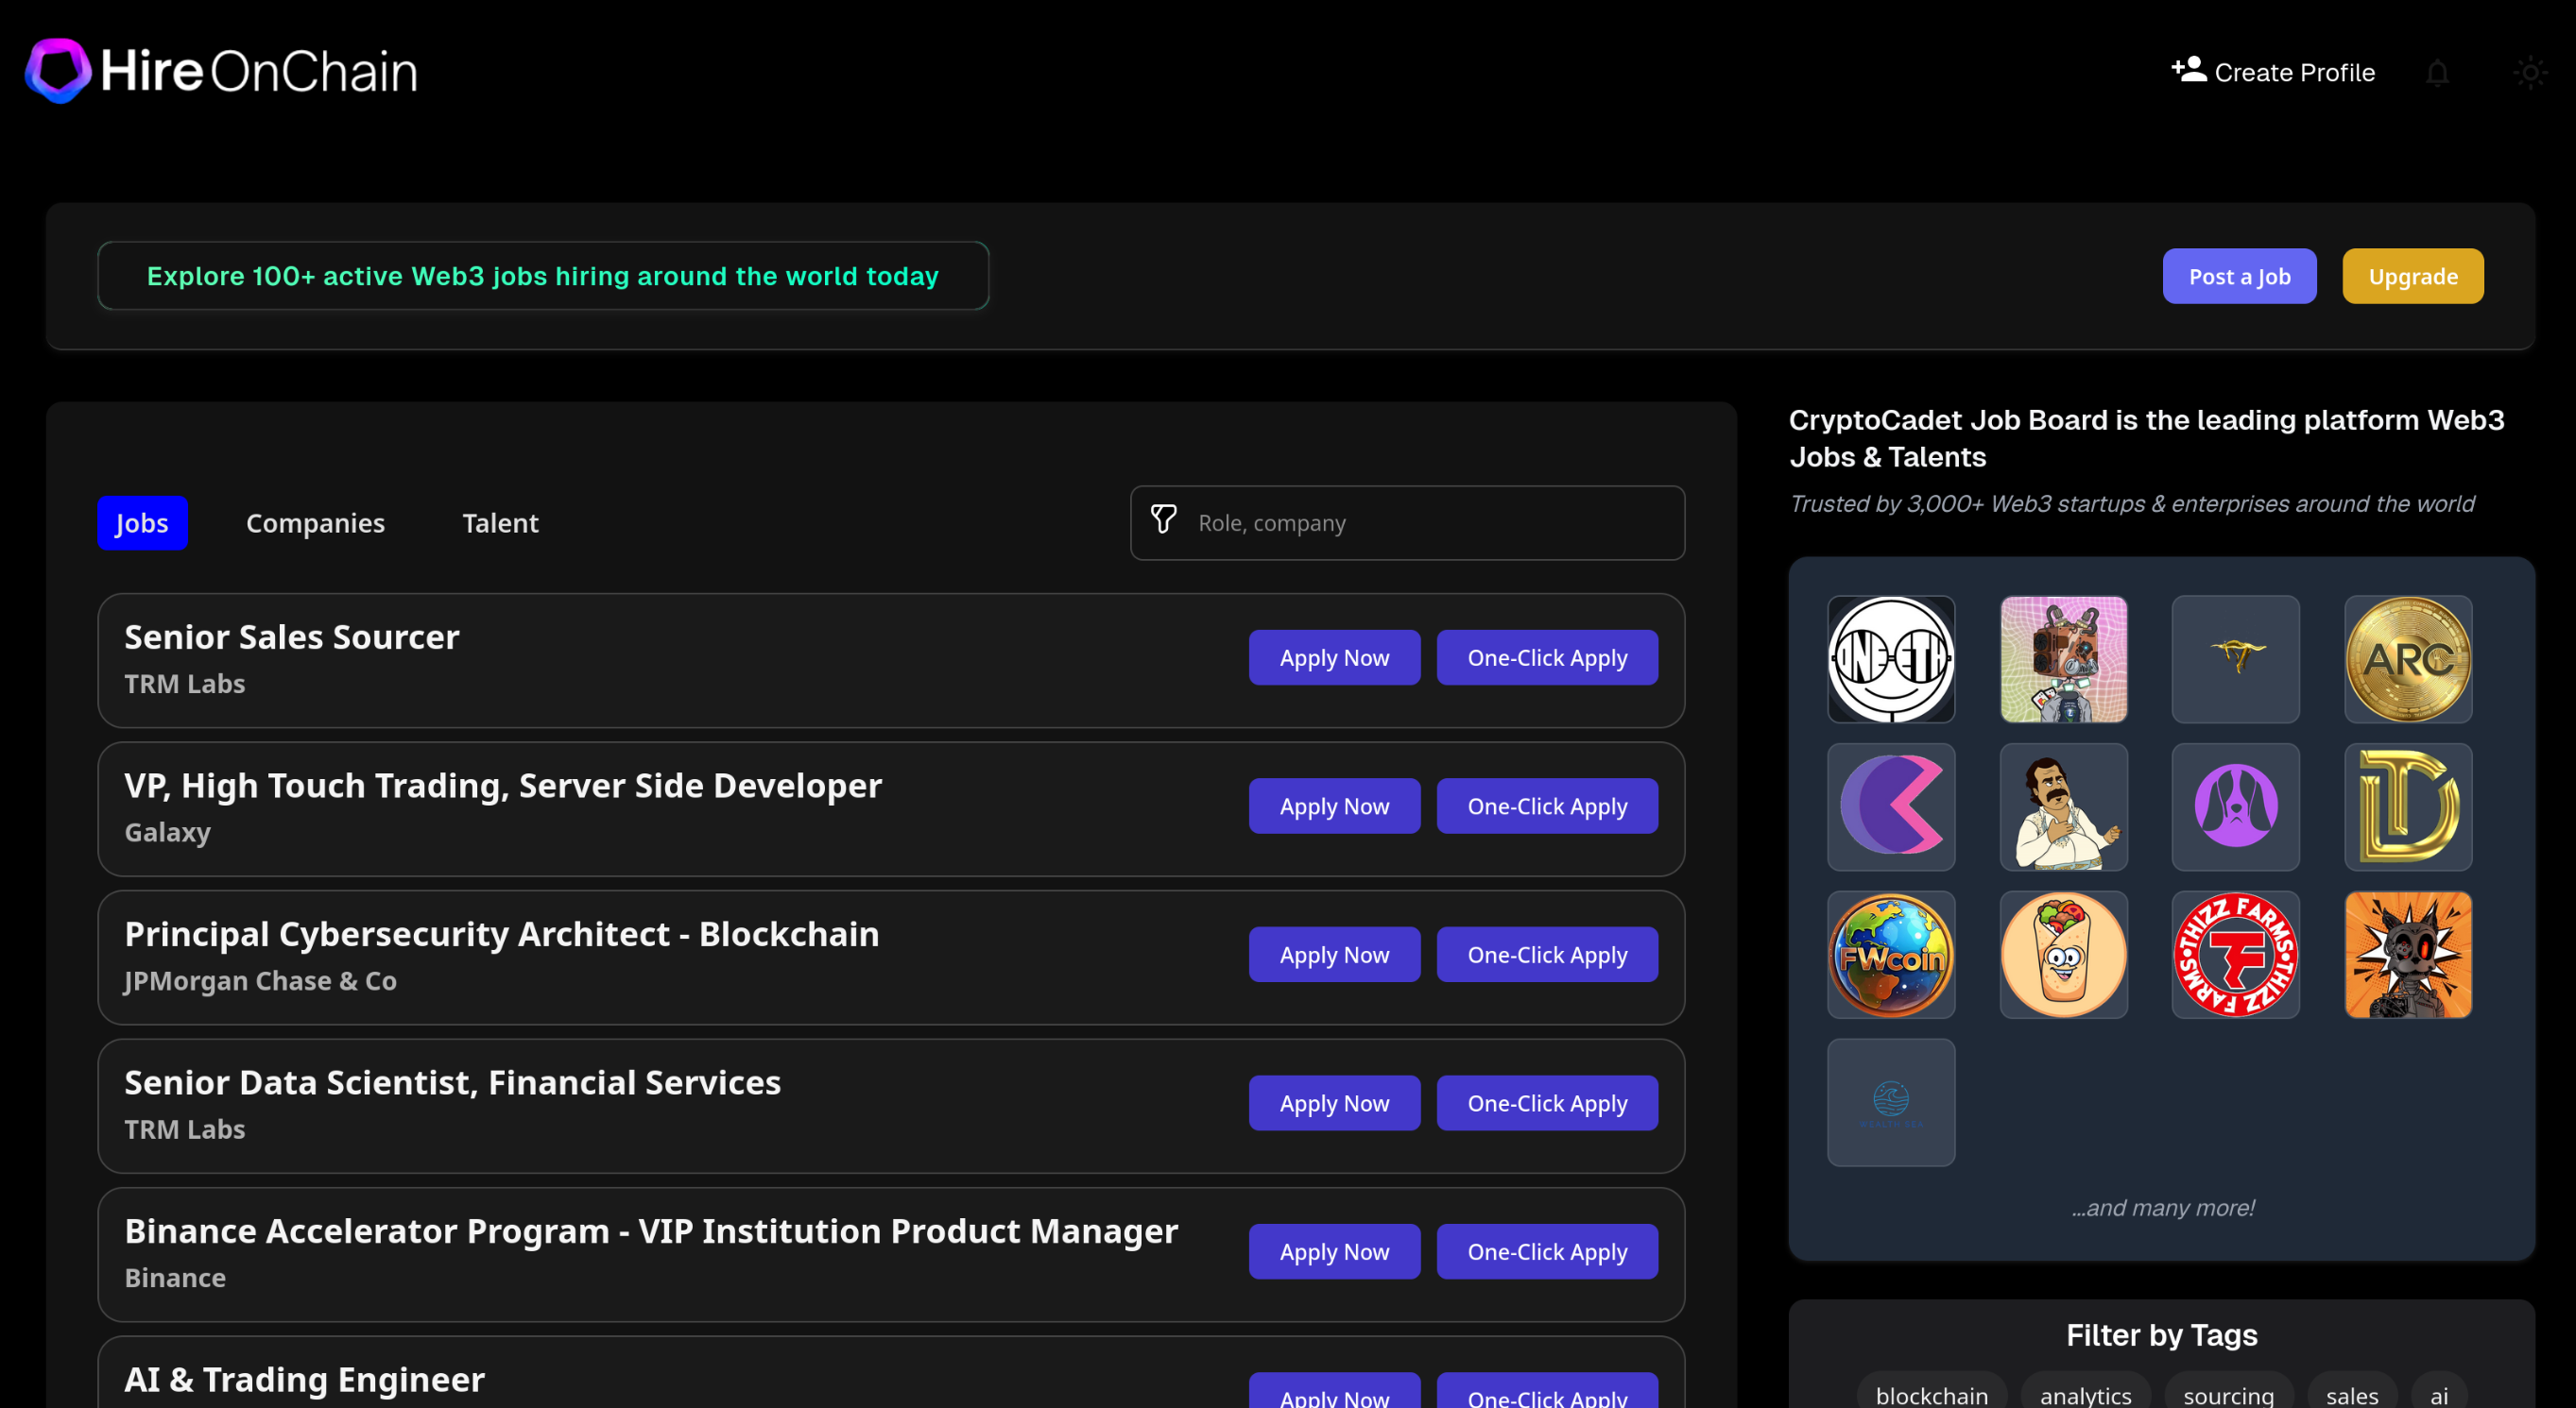Click the Post a Job button
The width and height of the screenshot is (2576, 1408).
point(2239,276)
